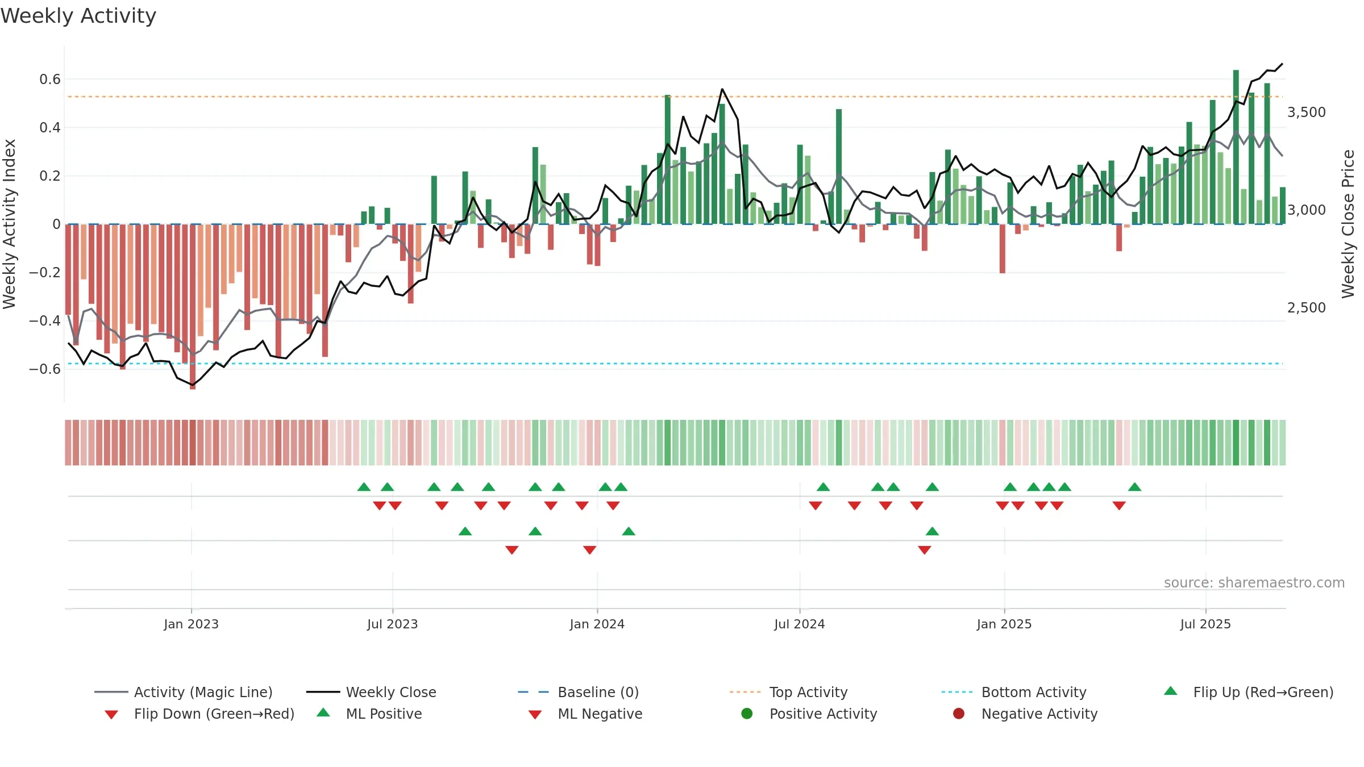Viewport: 1364px width, 767px height.
Task: Click the Negative Activity red circle icon
Action: 959,714
